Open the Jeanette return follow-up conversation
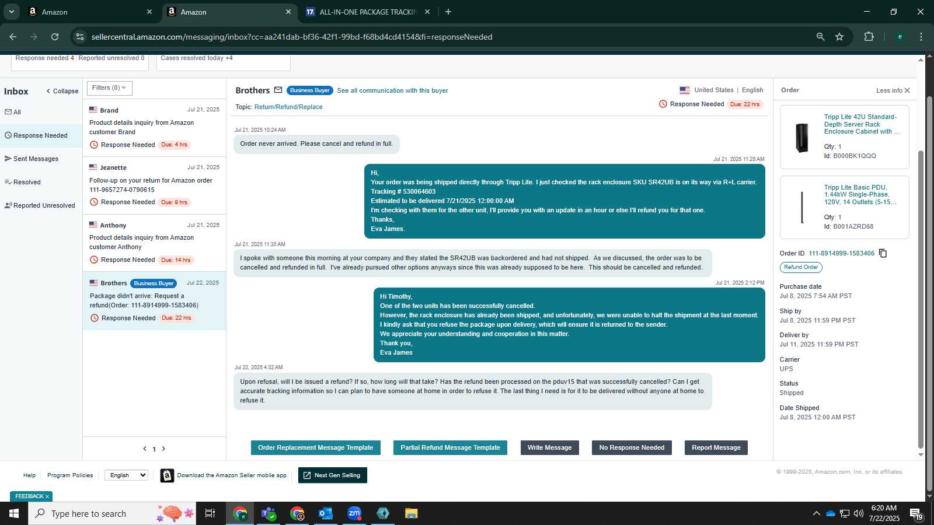The image size is (934, 525). pos(154,185)
